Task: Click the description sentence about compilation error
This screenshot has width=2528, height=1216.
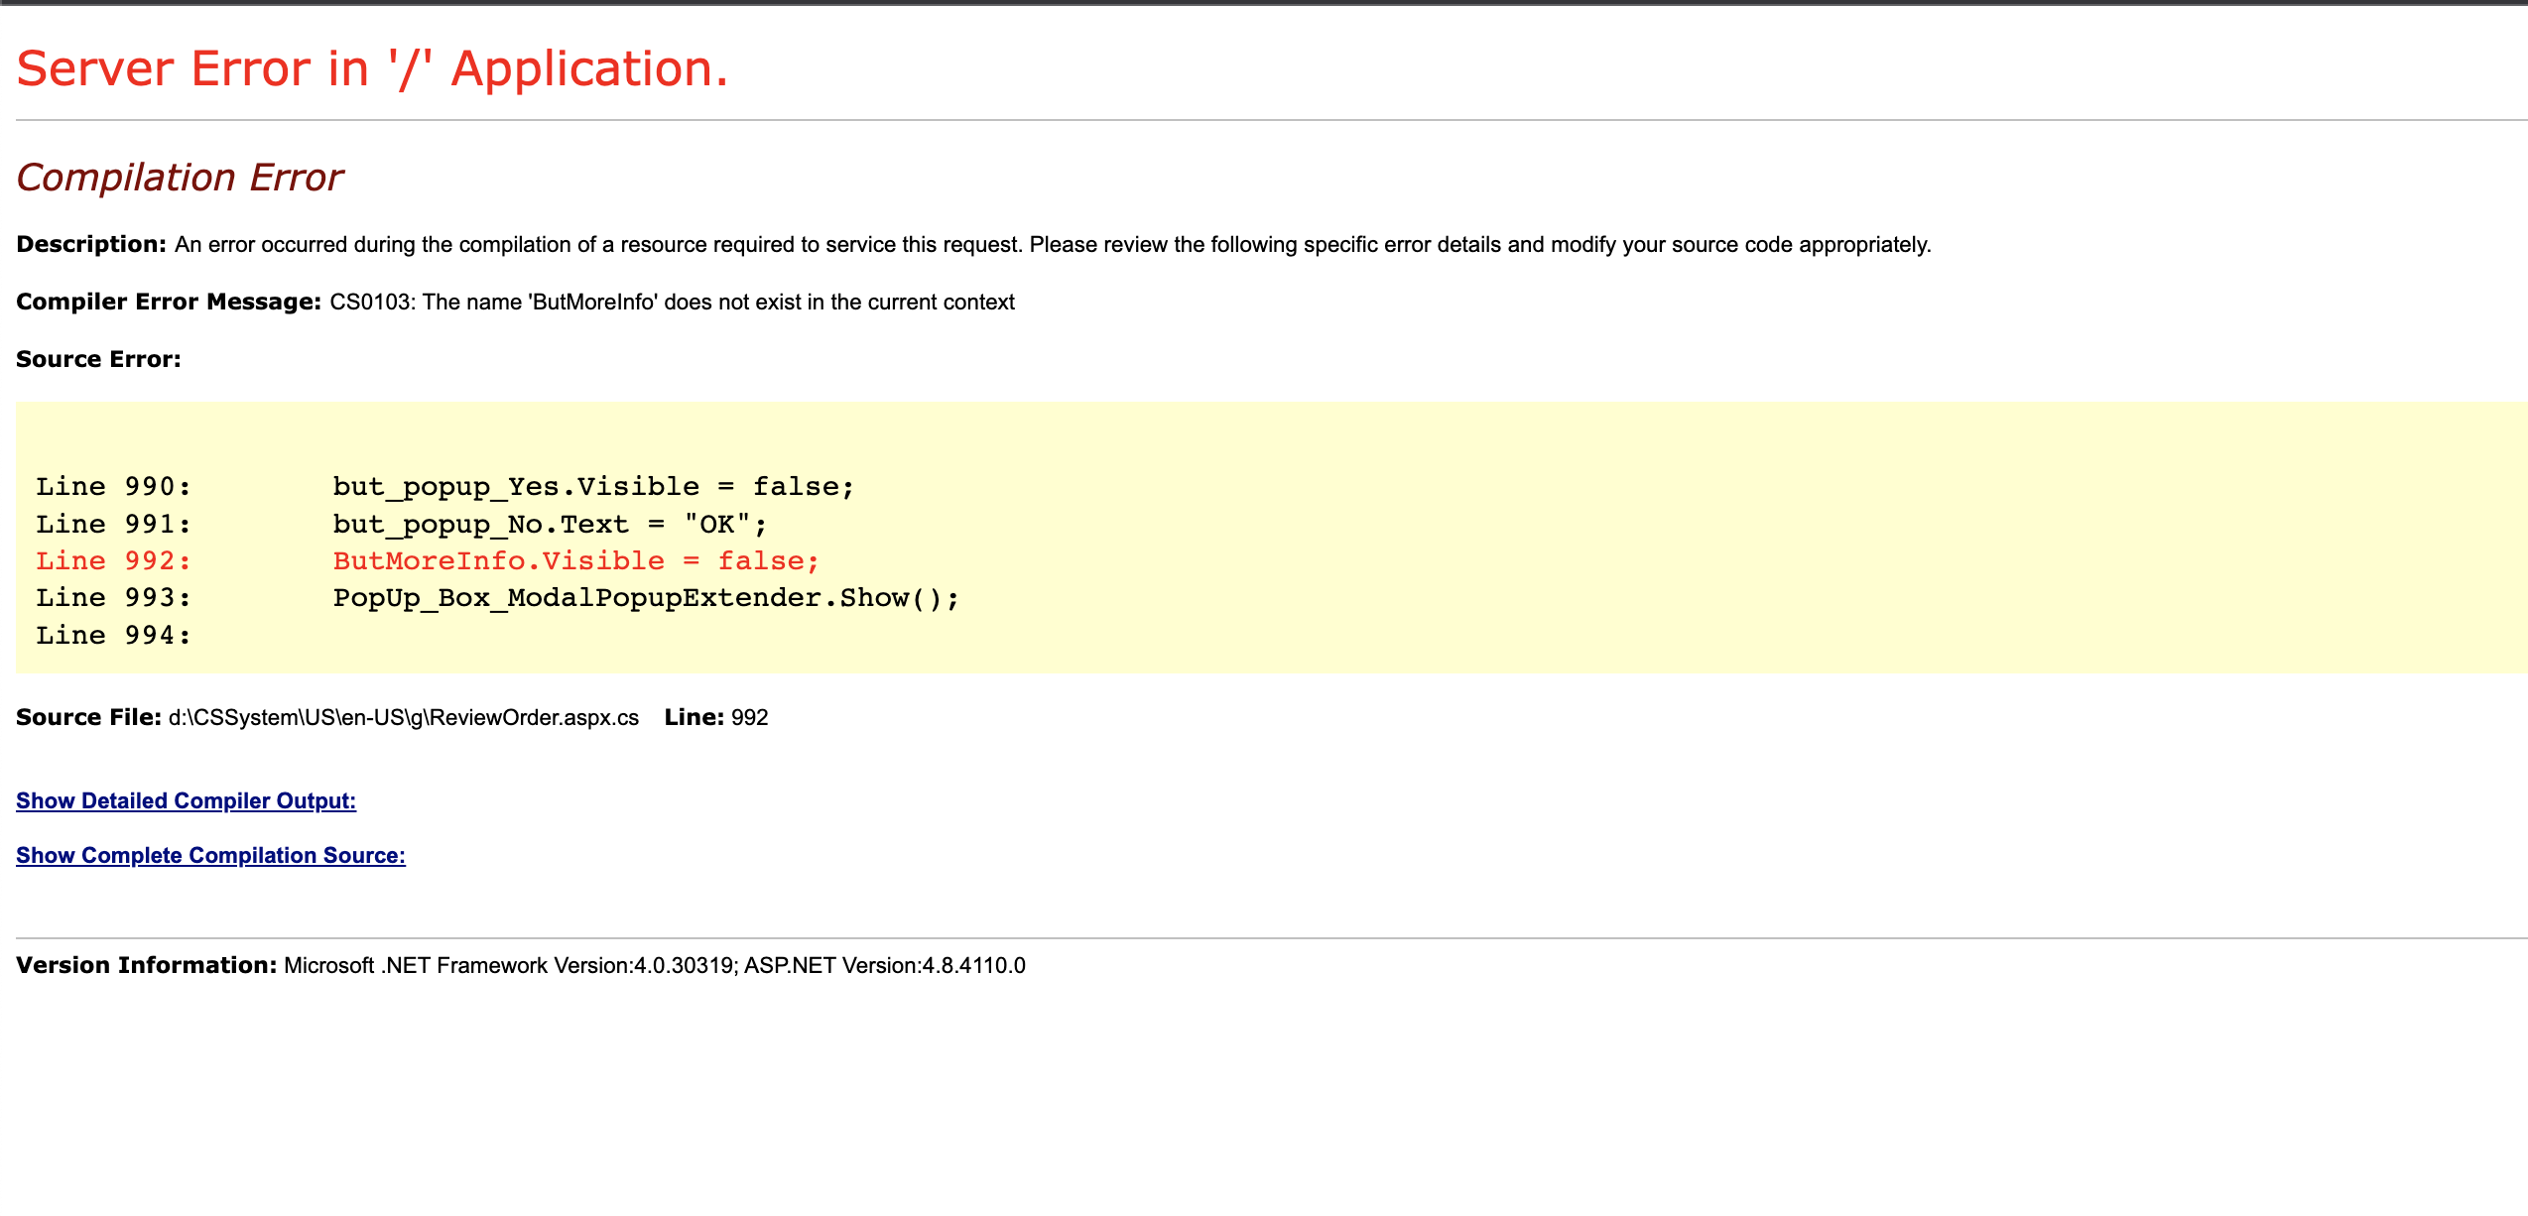Action: pyautogui.click(x=1053, y=244)
